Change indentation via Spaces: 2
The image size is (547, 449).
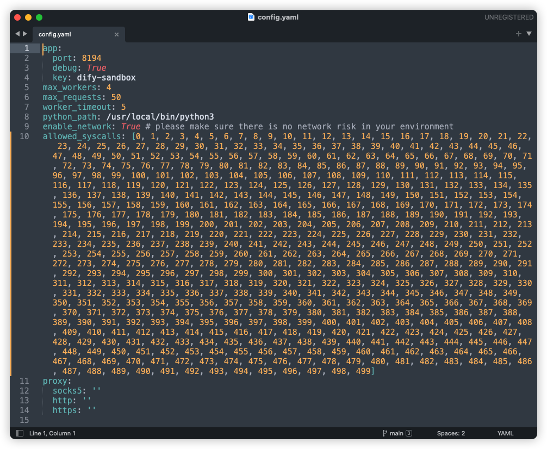pos(451,433)
